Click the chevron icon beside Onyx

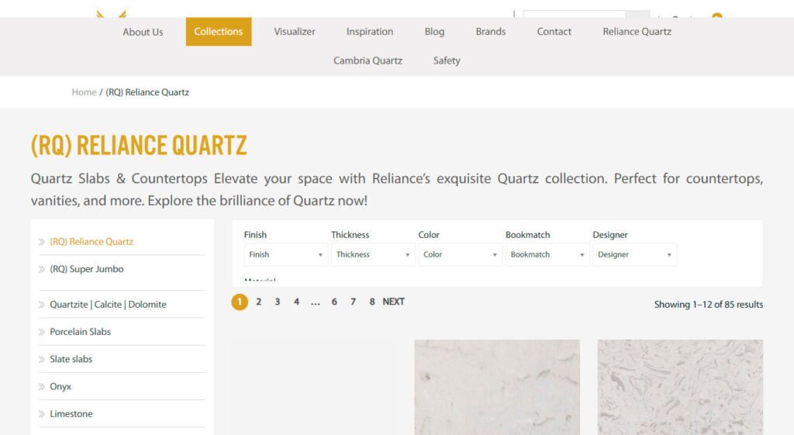[42, 387]
